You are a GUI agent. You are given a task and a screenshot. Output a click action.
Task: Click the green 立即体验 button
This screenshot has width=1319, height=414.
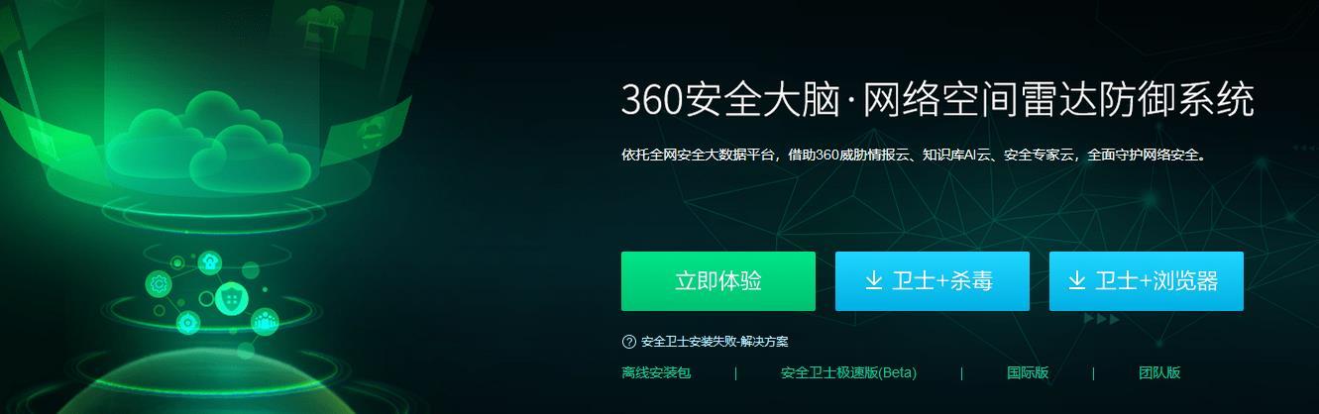[718, 281]
